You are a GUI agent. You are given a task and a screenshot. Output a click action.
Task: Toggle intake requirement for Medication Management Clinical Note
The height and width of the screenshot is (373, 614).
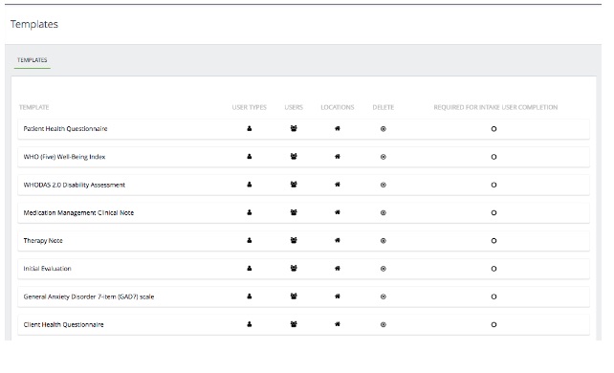click(x=493, y=212)
